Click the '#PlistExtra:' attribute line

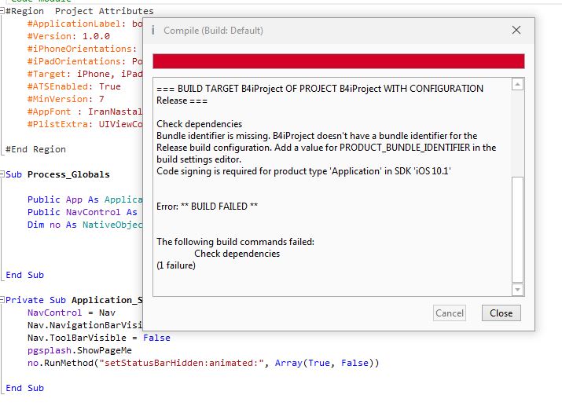85,124
